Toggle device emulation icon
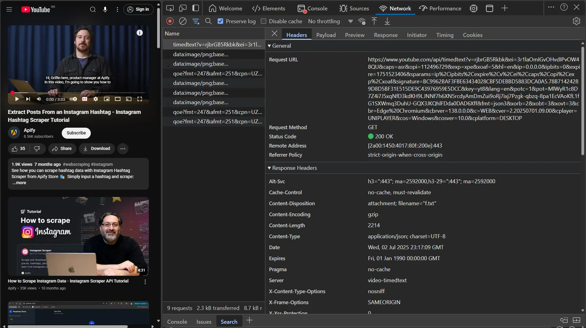This screenshot has width=586, height=328. (x=183, y=8)
